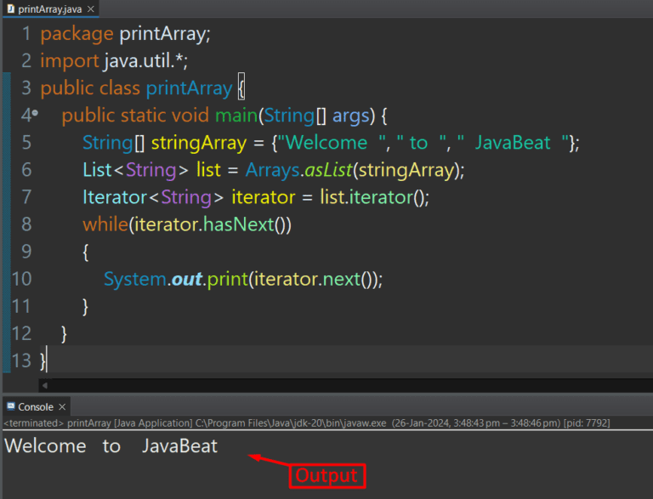Viewport: 653px width, 499px height.
Task: Close the printArray.java editor tab
Action: 89,9
